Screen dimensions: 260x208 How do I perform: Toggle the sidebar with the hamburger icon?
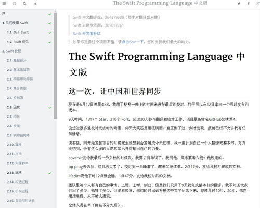pyautogui.click(x=4, y=3)
